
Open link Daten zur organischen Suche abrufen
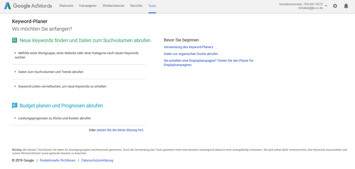coord(191,54)
